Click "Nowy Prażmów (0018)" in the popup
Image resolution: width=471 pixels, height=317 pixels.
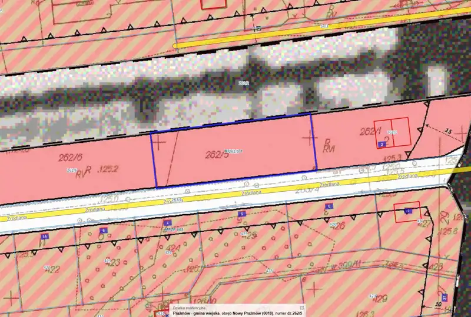click(x=255, y=313)
